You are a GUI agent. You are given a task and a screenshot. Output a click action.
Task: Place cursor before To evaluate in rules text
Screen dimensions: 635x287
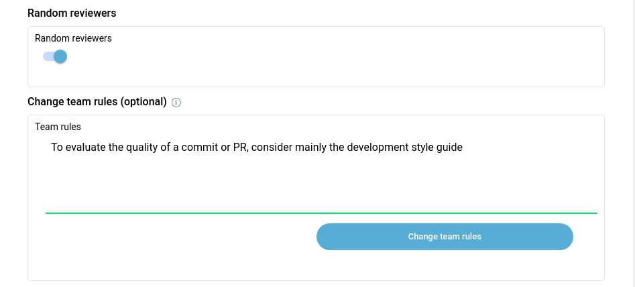click(x=51, y=147)
